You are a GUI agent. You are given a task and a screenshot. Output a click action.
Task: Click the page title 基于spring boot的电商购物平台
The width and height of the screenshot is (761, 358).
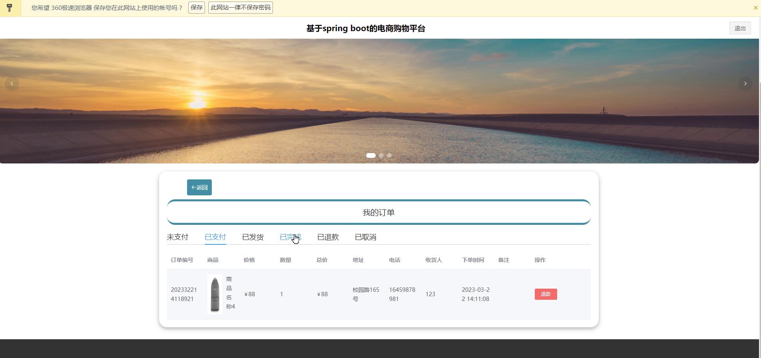pyautogui.click(x=366, y=28)
